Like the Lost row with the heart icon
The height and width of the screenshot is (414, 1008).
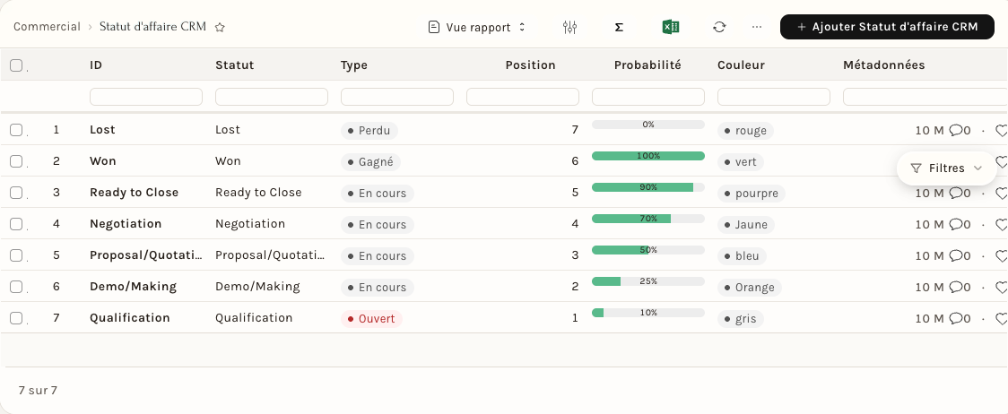tap(1001, 131)
